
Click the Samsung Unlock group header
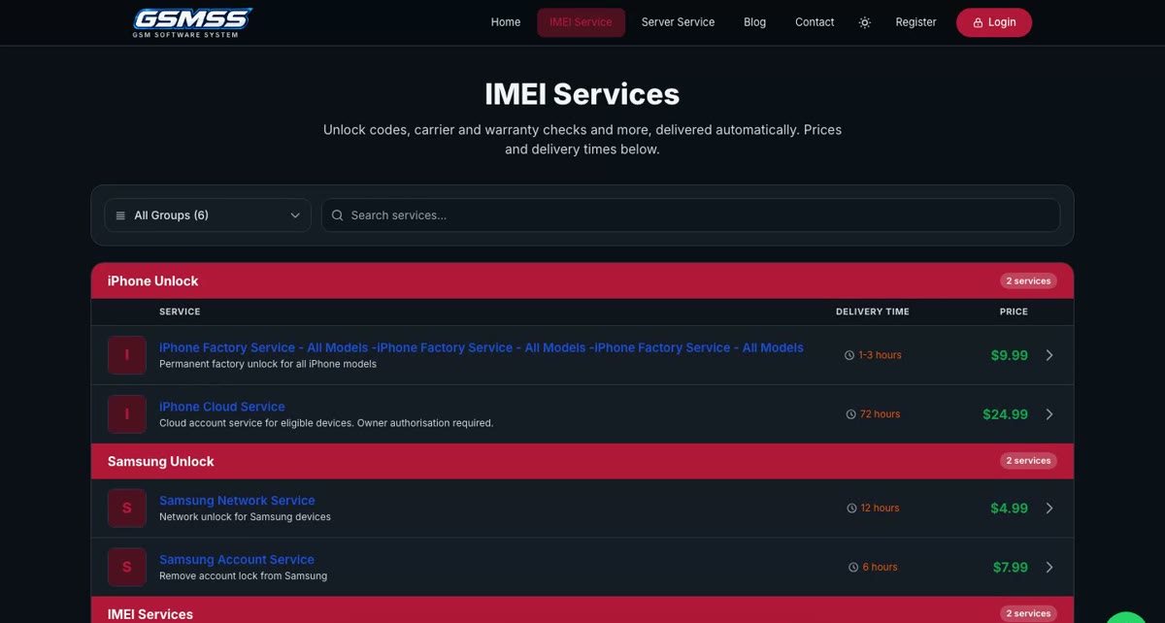(582, 461)
